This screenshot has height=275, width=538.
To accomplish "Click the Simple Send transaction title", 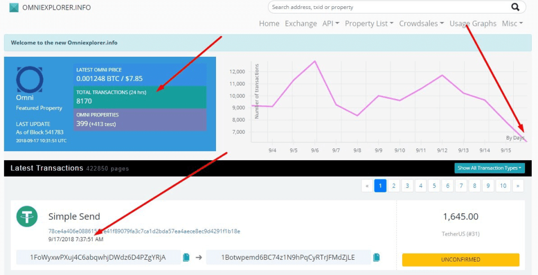I will 74,217.
